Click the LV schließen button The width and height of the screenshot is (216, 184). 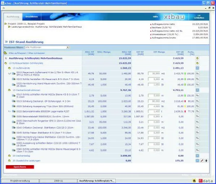[x=199, y=17]
